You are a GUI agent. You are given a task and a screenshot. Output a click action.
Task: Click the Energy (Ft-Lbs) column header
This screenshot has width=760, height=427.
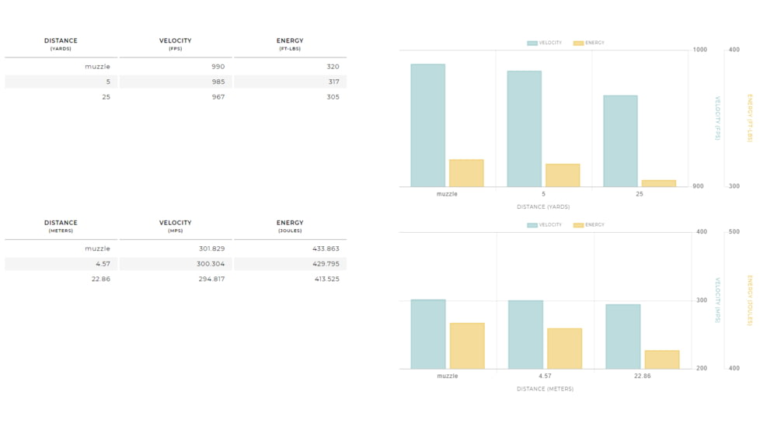coord(290,44)
